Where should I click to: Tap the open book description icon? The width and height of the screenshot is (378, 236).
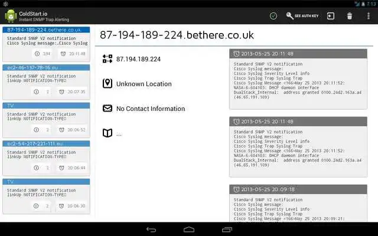coord(107,133)
